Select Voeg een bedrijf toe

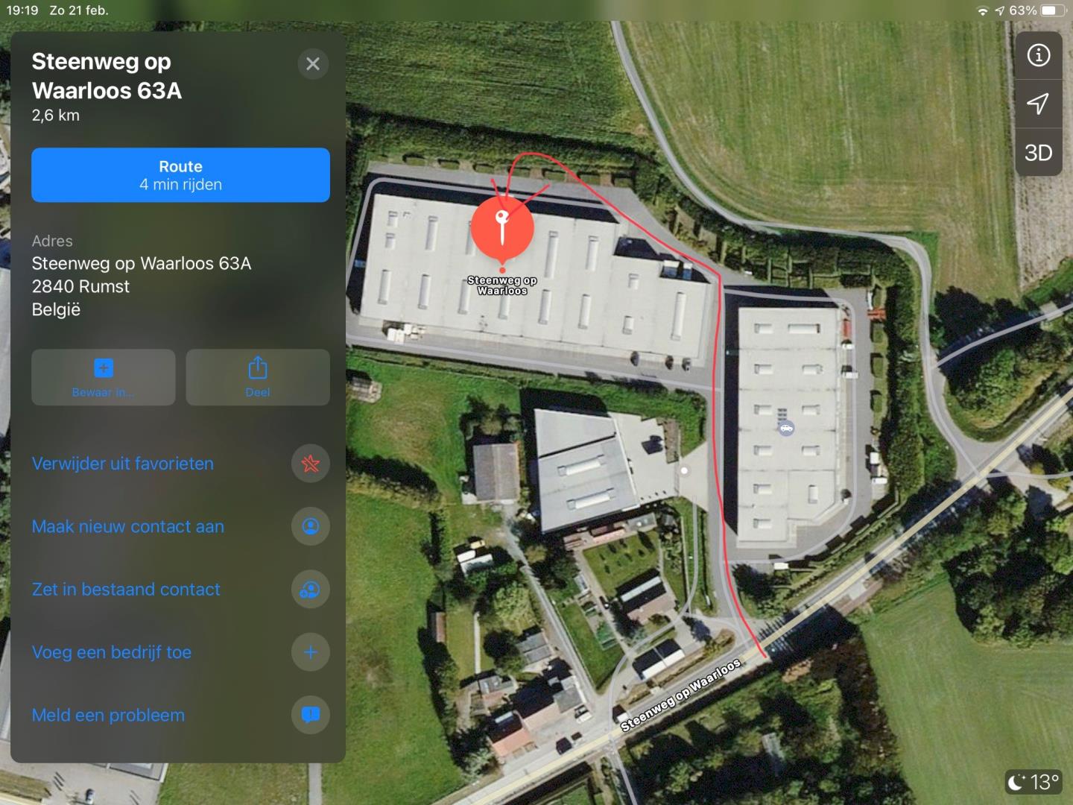click(111, 652)
